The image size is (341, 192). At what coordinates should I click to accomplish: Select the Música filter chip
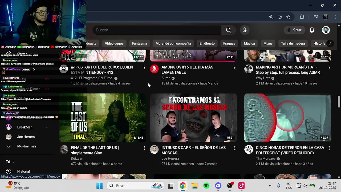point(249,43)
